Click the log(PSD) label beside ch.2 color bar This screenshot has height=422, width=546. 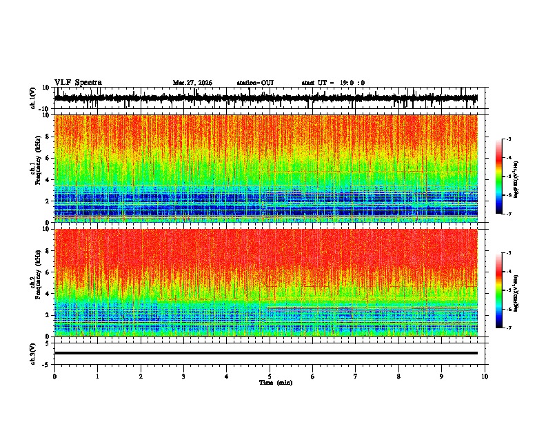516,293
